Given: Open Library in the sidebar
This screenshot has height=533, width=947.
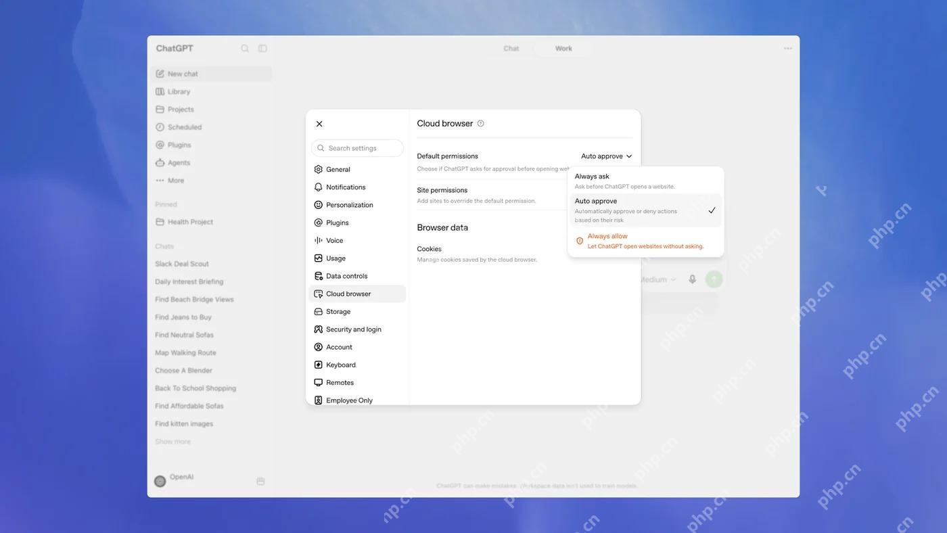Looking at the screenshot, I should click(x=211, y=92).
